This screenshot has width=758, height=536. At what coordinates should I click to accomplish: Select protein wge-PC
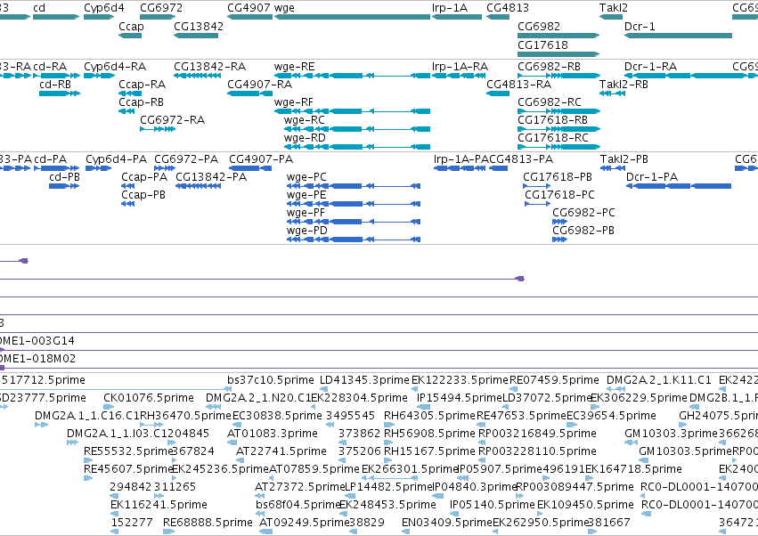tap(306, 177)
